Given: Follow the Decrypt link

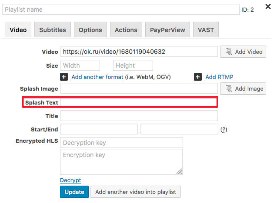Looking at the screenshot, I should 70,180.
